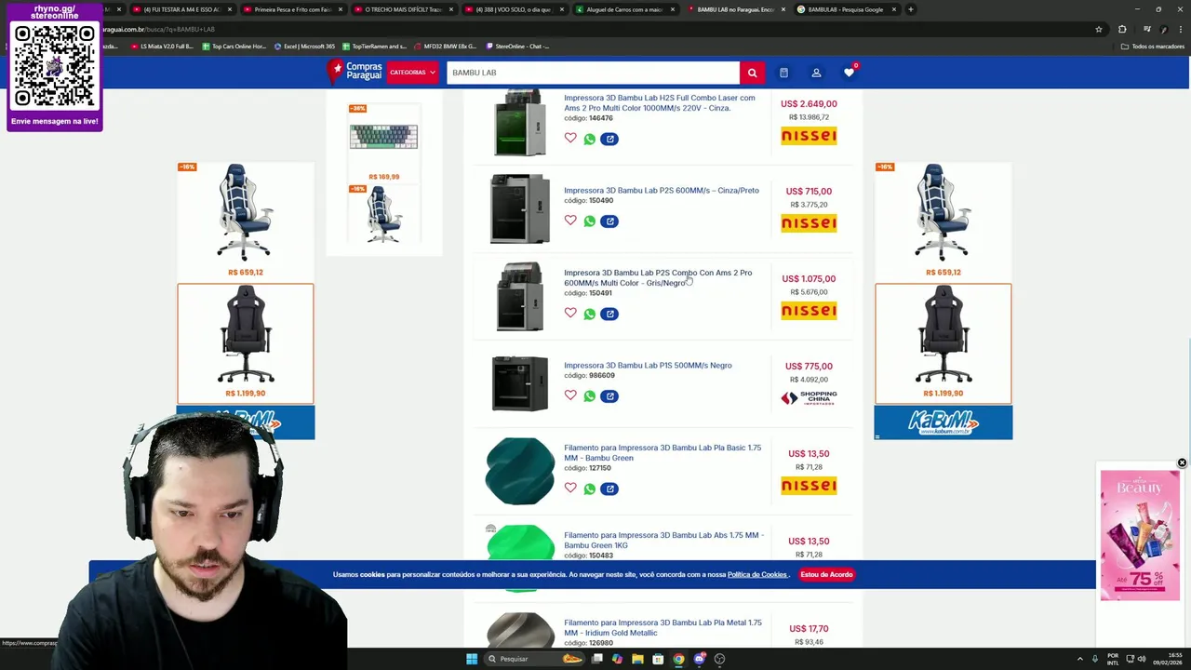Open File Explorer from the taskbar
1191x670 pixels.
point(637,659)
